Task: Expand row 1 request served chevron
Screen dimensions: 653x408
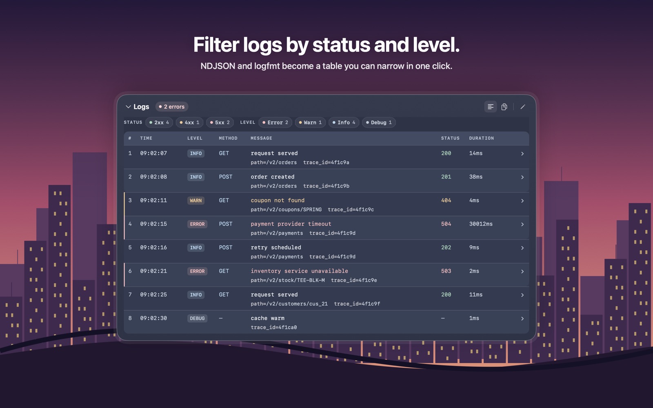Action: [522, 154]
